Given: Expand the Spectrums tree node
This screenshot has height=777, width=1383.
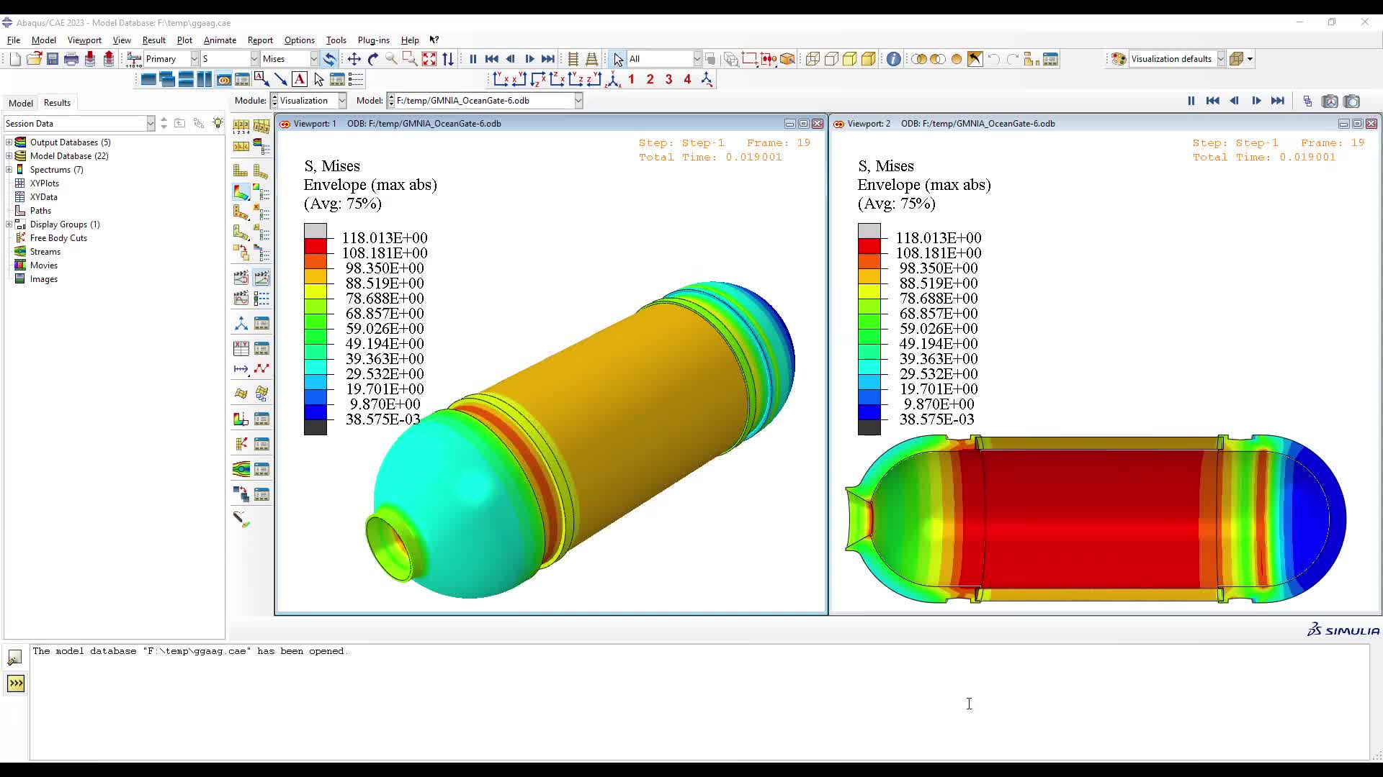Looking at the screenshot, I should (x=9, y=170).
